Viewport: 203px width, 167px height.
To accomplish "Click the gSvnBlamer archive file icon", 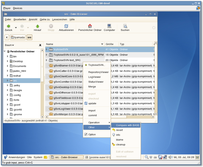I will (51, 66).
